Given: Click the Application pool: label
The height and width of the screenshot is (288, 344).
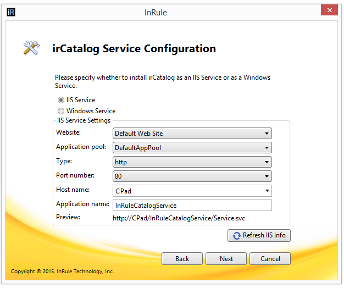Looking at the screenshot, I should point(81,147).
